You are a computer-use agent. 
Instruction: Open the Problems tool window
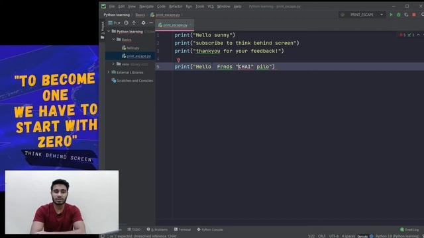tap(157, 229)
